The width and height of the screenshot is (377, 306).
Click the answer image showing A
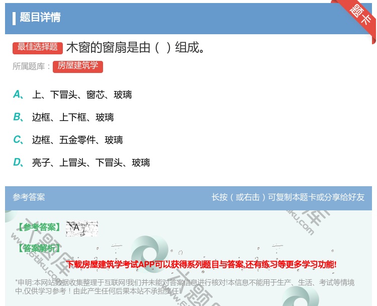click(x=82, y=228)
